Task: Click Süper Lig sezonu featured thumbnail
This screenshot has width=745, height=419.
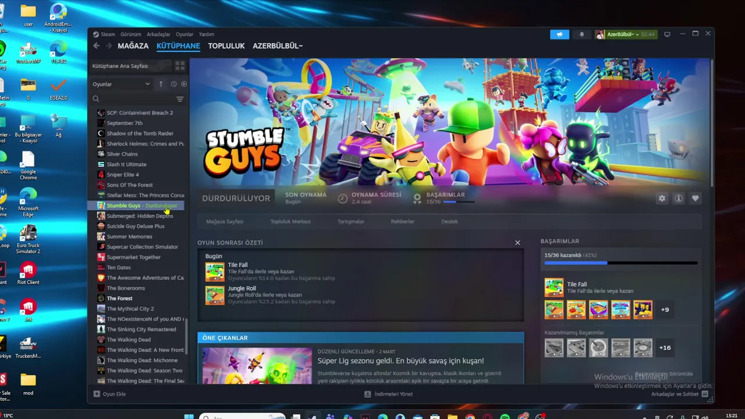Action: (257, 365)
